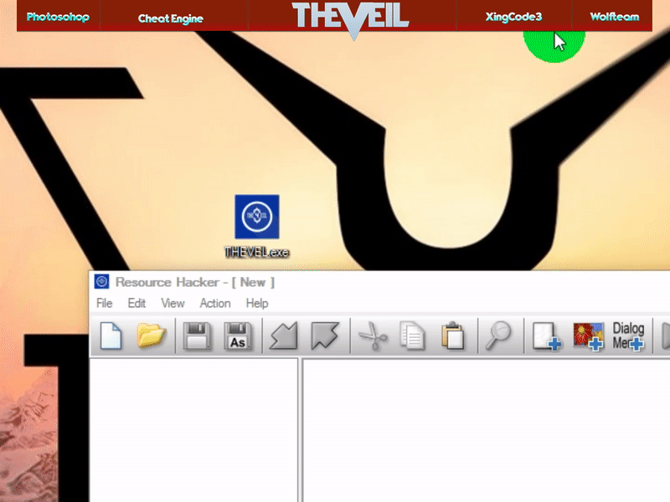Open a file with the yellow folder icon
The height and width of the screenshot is (502, 670).
pos(151,336)
